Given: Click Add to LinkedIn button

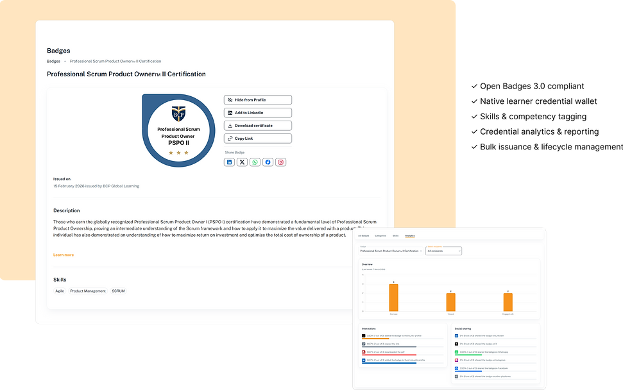Looking at the screenshot, I should coord(258,113).
